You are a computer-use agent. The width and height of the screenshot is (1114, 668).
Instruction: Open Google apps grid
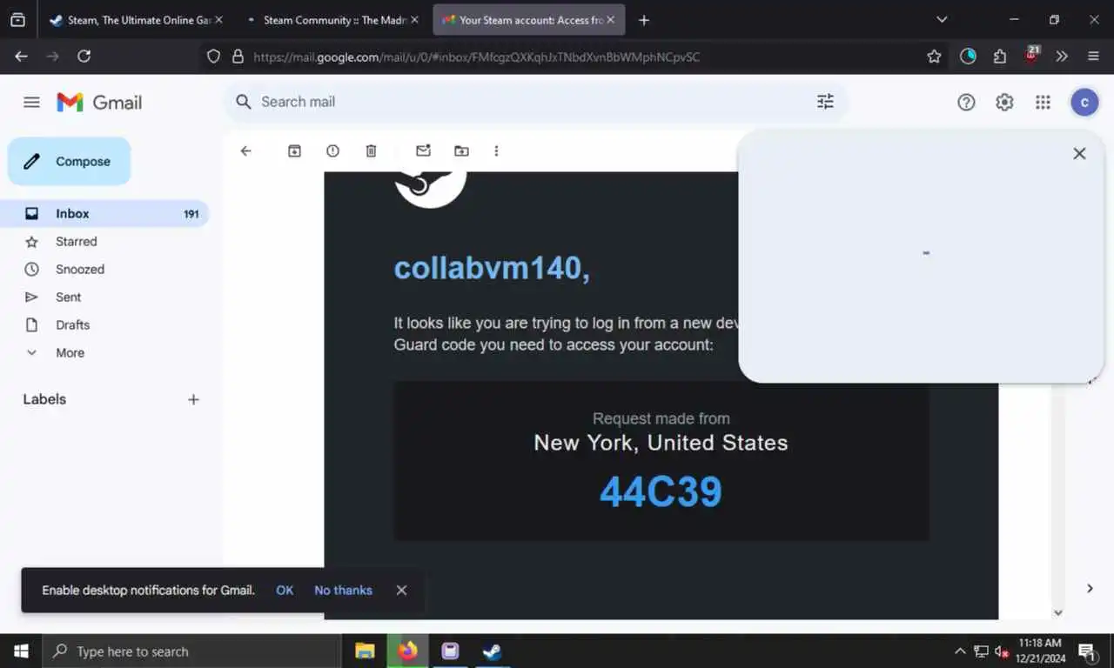point(1043,102)
